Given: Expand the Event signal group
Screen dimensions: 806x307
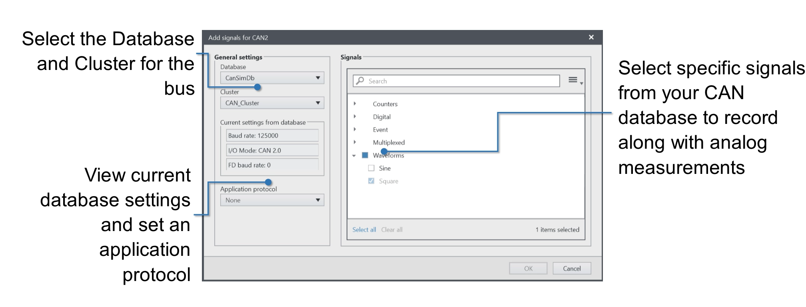Looking at the screenshot, I should [355, 130].
